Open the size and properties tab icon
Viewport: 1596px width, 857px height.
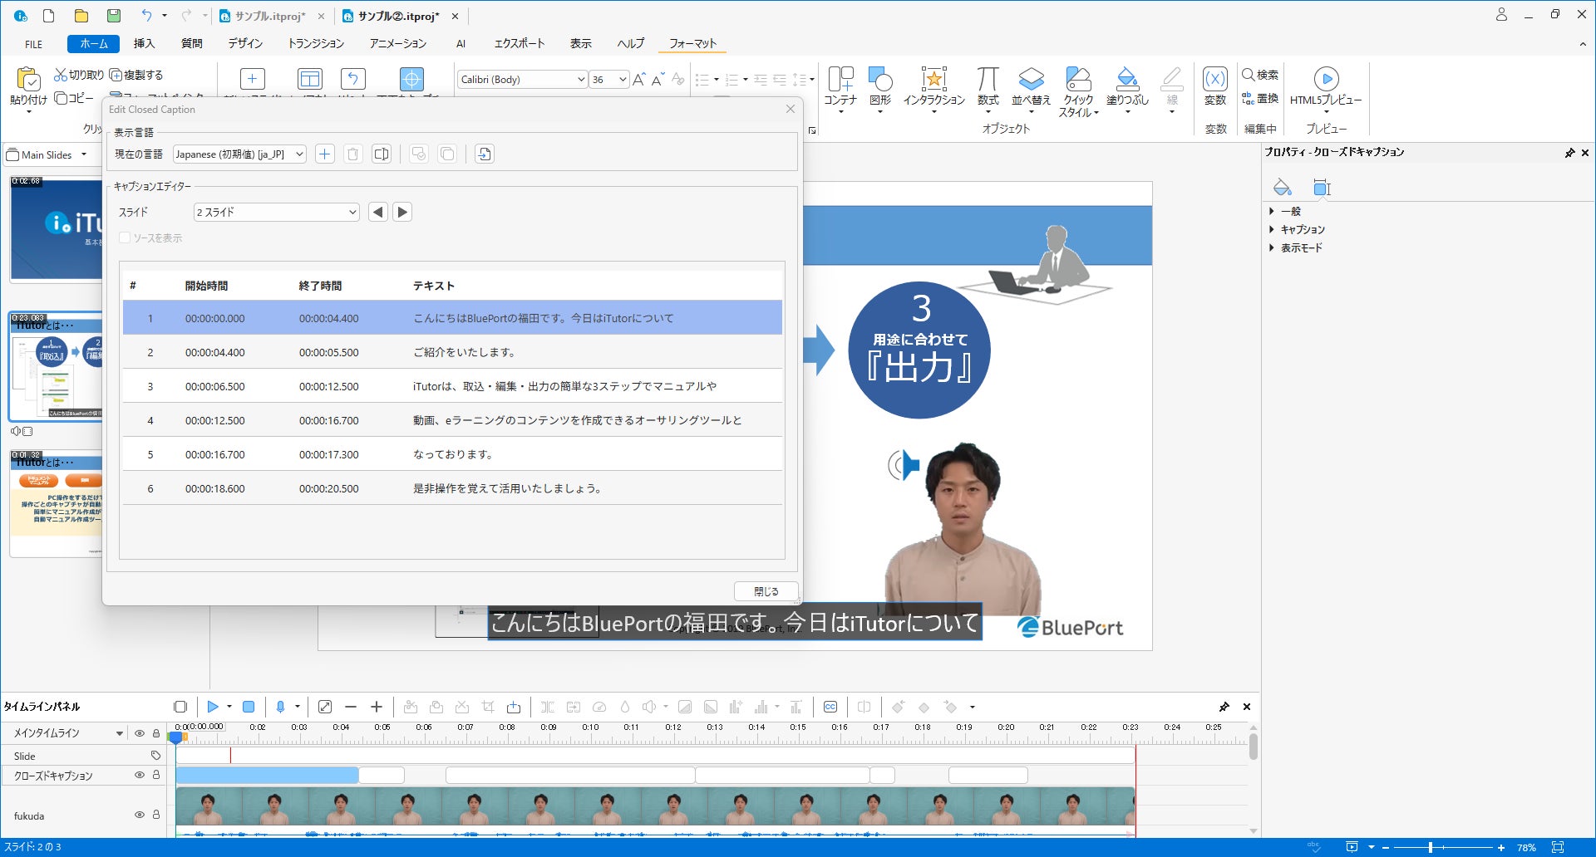pos(1322,187)
